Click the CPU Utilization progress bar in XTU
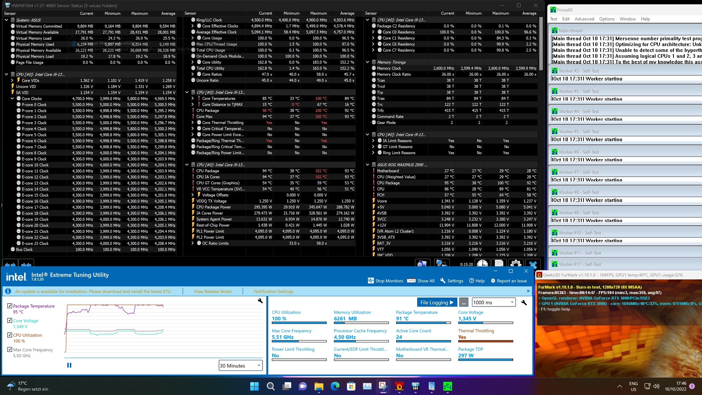The width and height of the screenshot is (702, 395). pyautogui.click(x=299, y=323)
